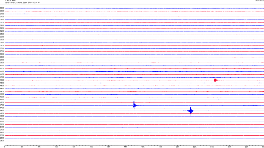This screenshot has height=148, width=264.
Task: Select the 08:00 row label
Action: pos(2,54)
